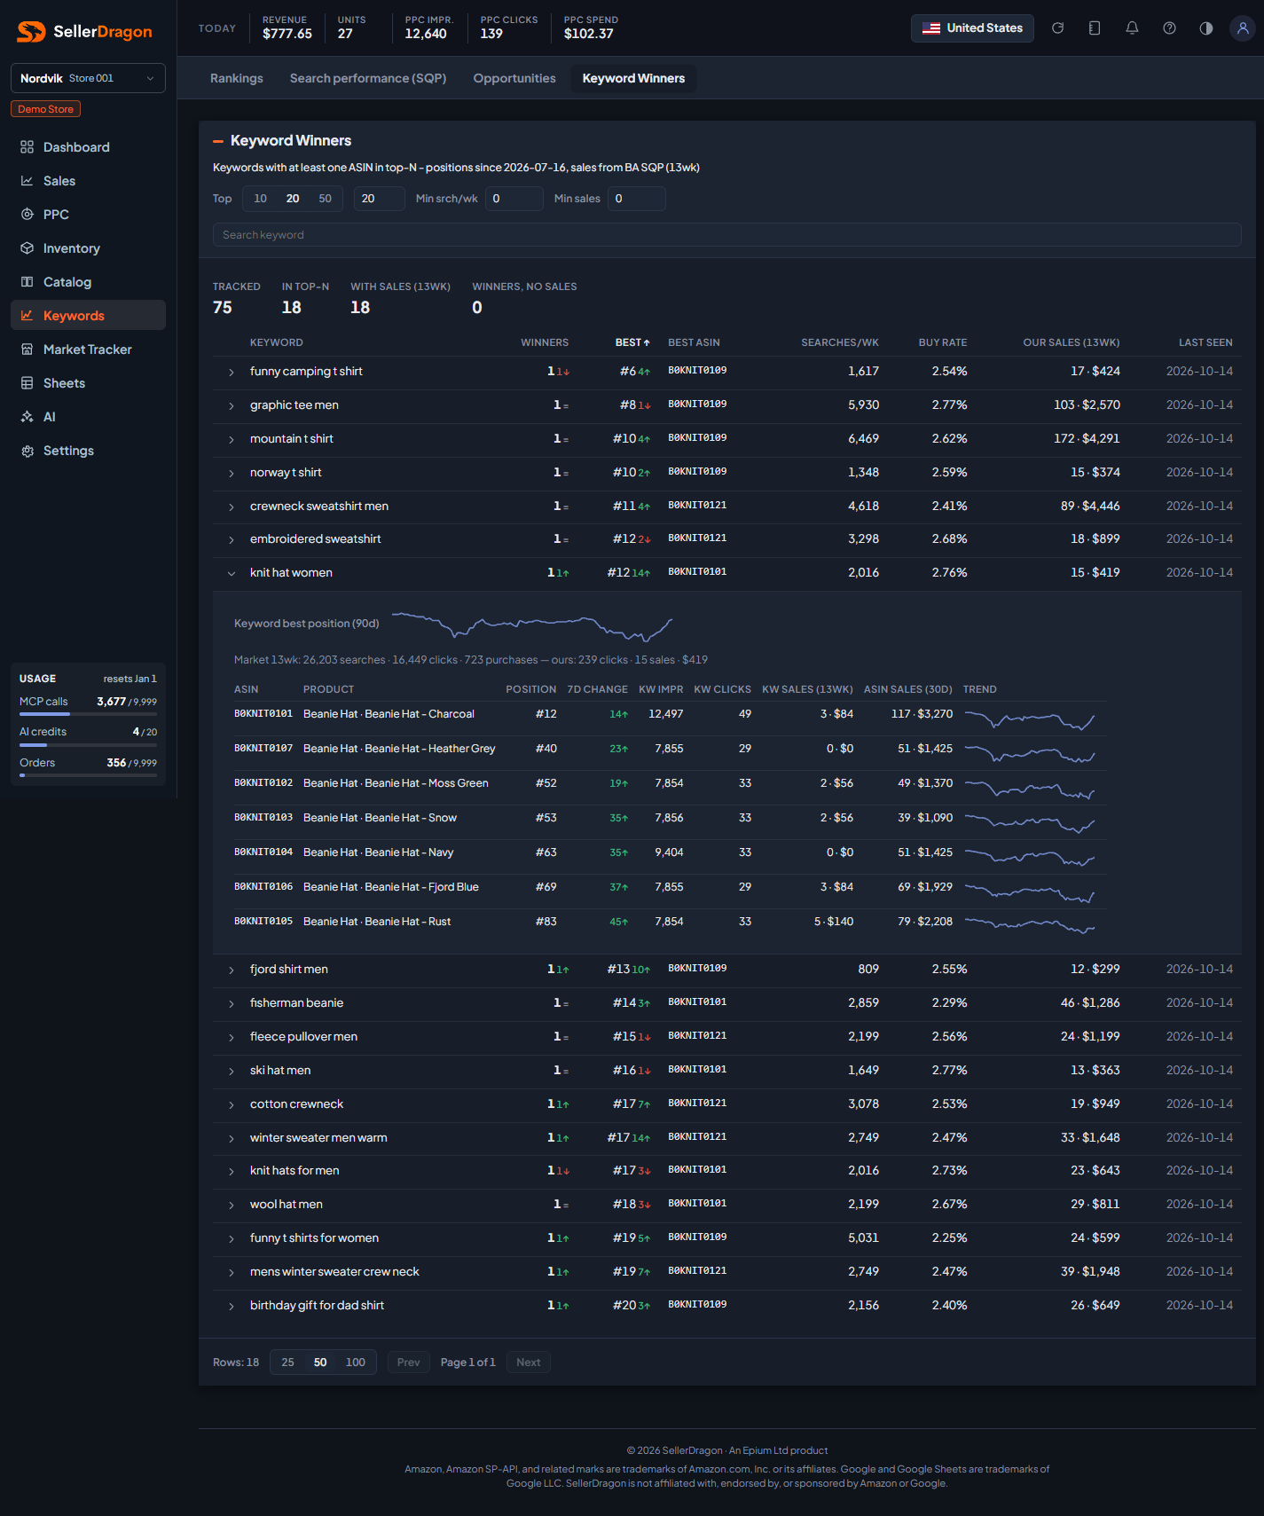Collapse the knit hat women row

[232, 574]
